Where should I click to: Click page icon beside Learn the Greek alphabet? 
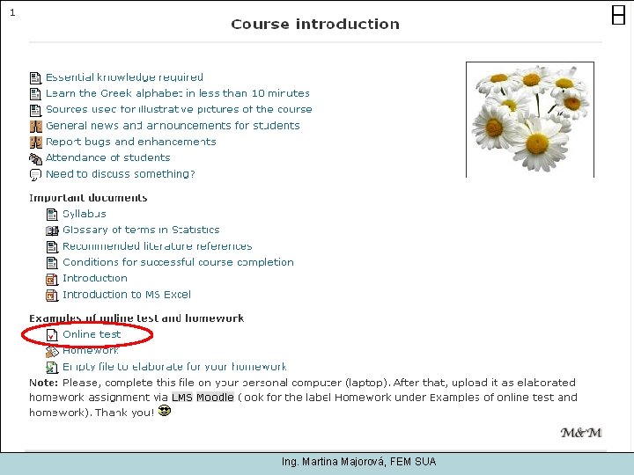tap(35, 94)
